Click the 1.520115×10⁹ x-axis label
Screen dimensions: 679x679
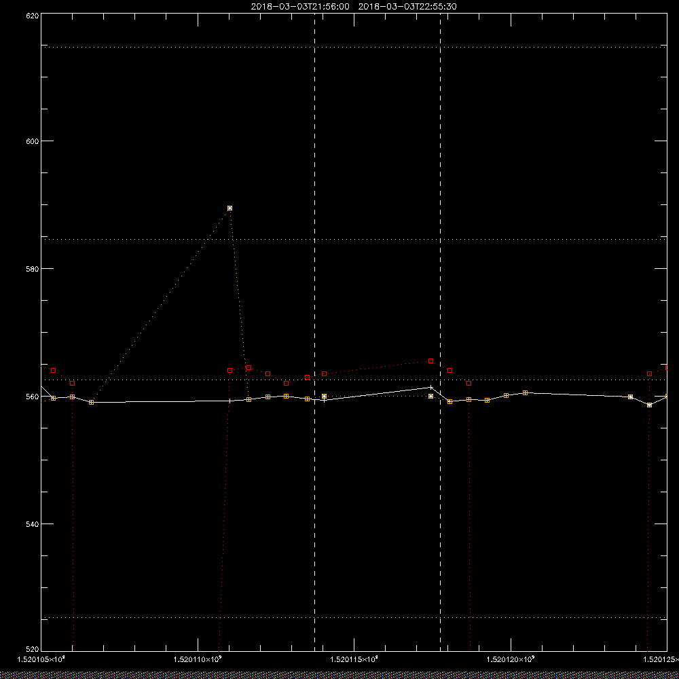[354, 659]
